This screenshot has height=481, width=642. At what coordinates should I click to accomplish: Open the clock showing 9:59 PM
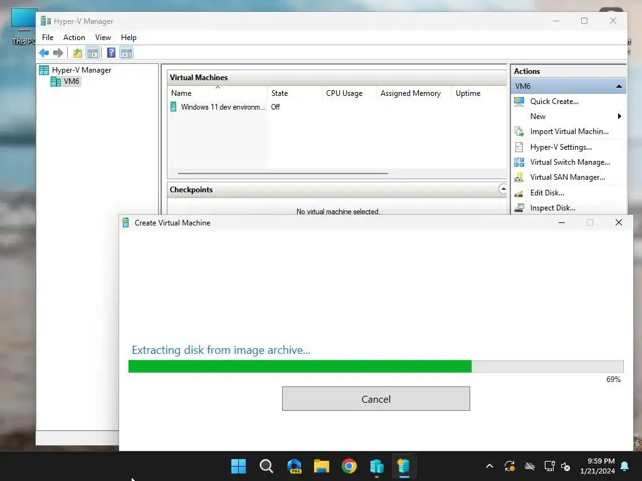597,466
